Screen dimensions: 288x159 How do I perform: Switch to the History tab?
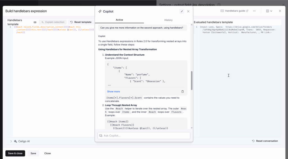pyautogui.click(x=168, y=20)
